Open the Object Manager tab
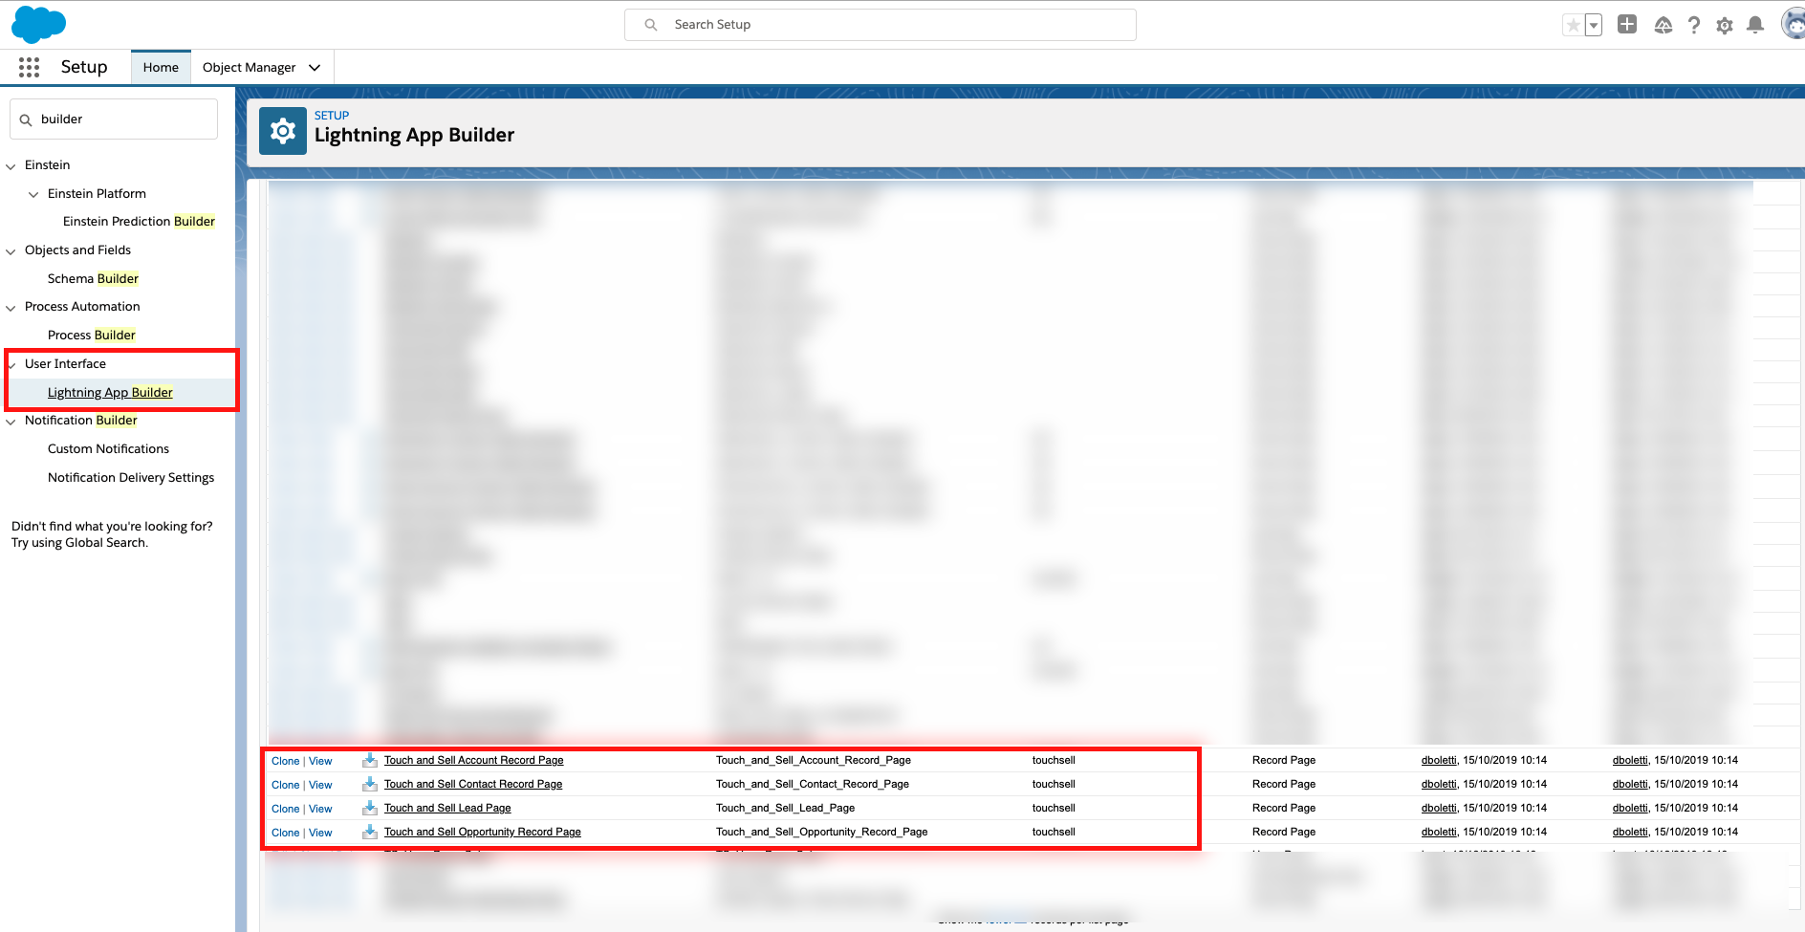Image resolution: width=1805 pixels, height=932 pixels. click(x=249, y=68)
